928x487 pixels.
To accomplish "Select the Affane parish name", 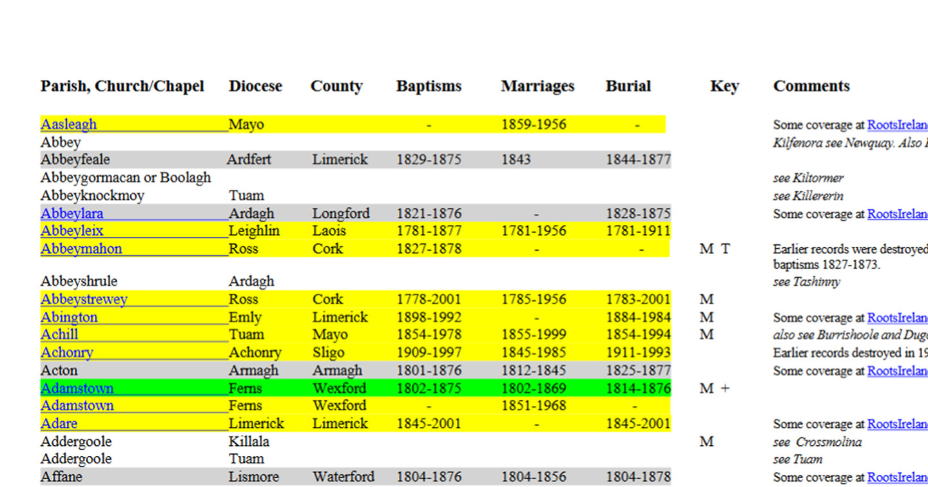I will pos(61,477).
